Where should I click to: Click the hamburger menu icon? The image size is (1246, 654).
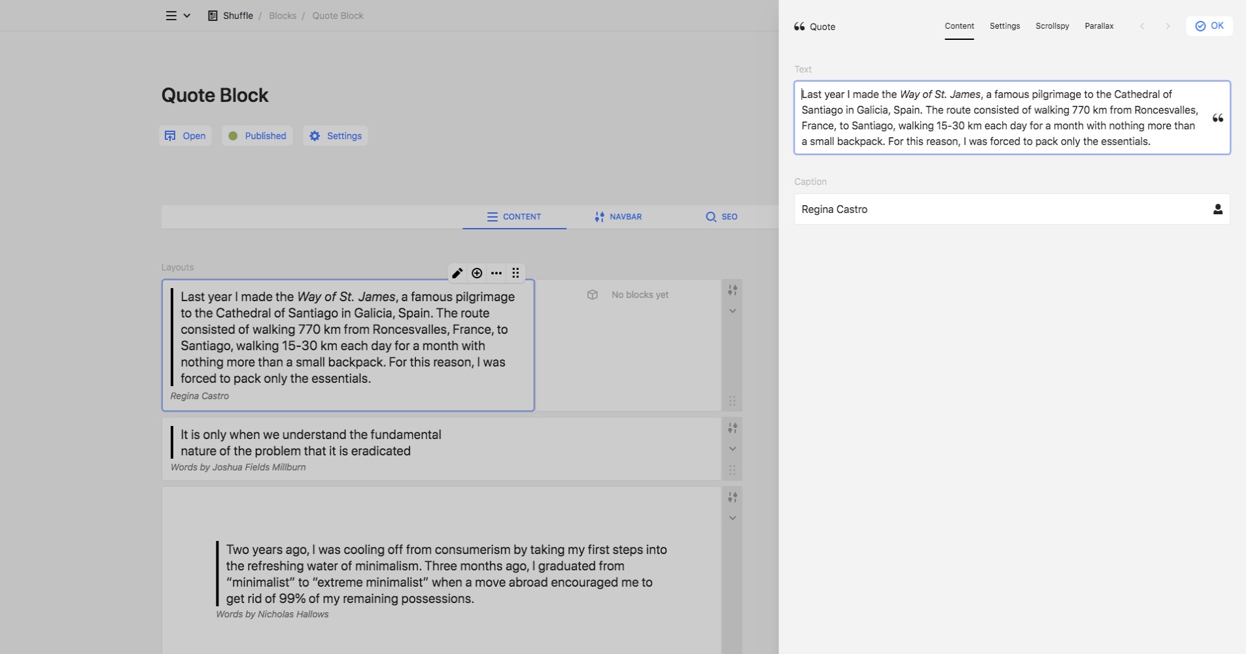tap(171, 16)
